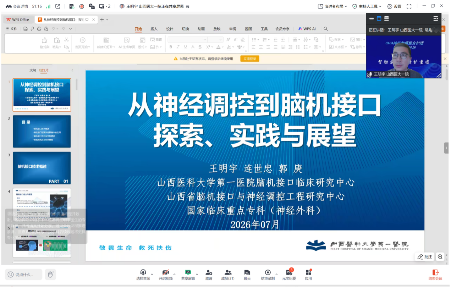Open 元宝纪要 meeting summary

pos(289,275)
